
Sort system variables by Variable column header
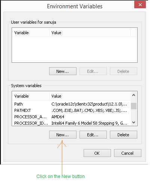click(31, 96)
